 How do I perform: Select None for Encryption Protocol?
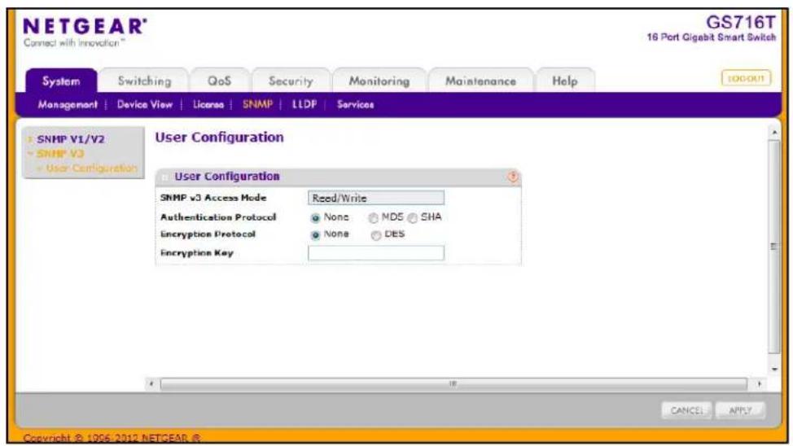316,235
